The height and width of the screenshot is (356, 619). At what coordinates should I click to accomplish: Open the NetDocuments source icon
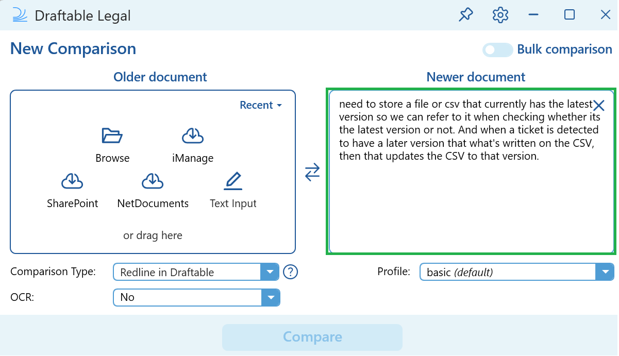pyautogui.click(x=153, y=181)
